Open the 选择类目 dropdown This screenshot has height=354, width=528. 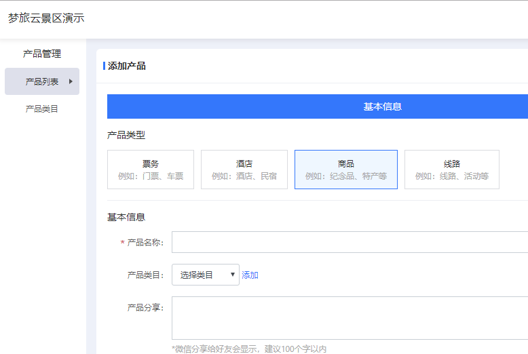(x=206, y=275)
